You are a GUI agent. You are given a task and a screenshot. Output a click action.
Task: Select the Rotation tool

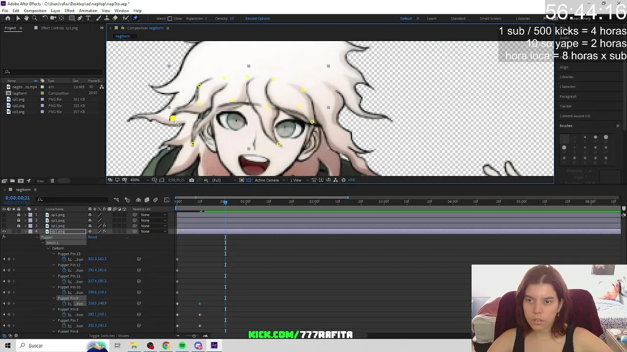tap(45, 18)
